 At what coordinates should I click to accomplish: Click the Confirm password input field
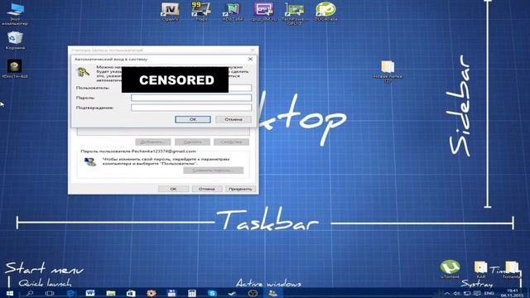pos(191,108)
